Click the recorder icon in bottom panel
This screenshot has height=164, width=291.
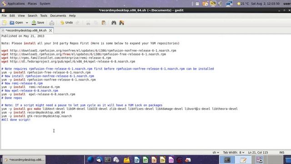pyautogui.click(x=259, y=159)
